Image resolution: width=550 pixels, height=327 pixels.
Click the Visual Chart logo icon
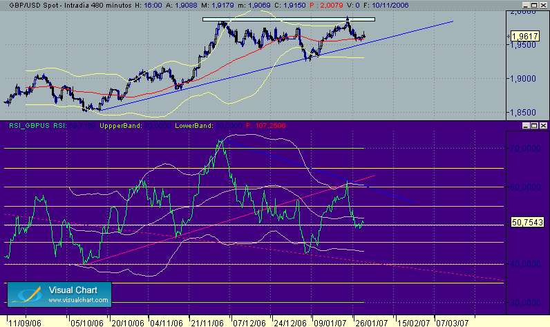click(x=27, y=295)
